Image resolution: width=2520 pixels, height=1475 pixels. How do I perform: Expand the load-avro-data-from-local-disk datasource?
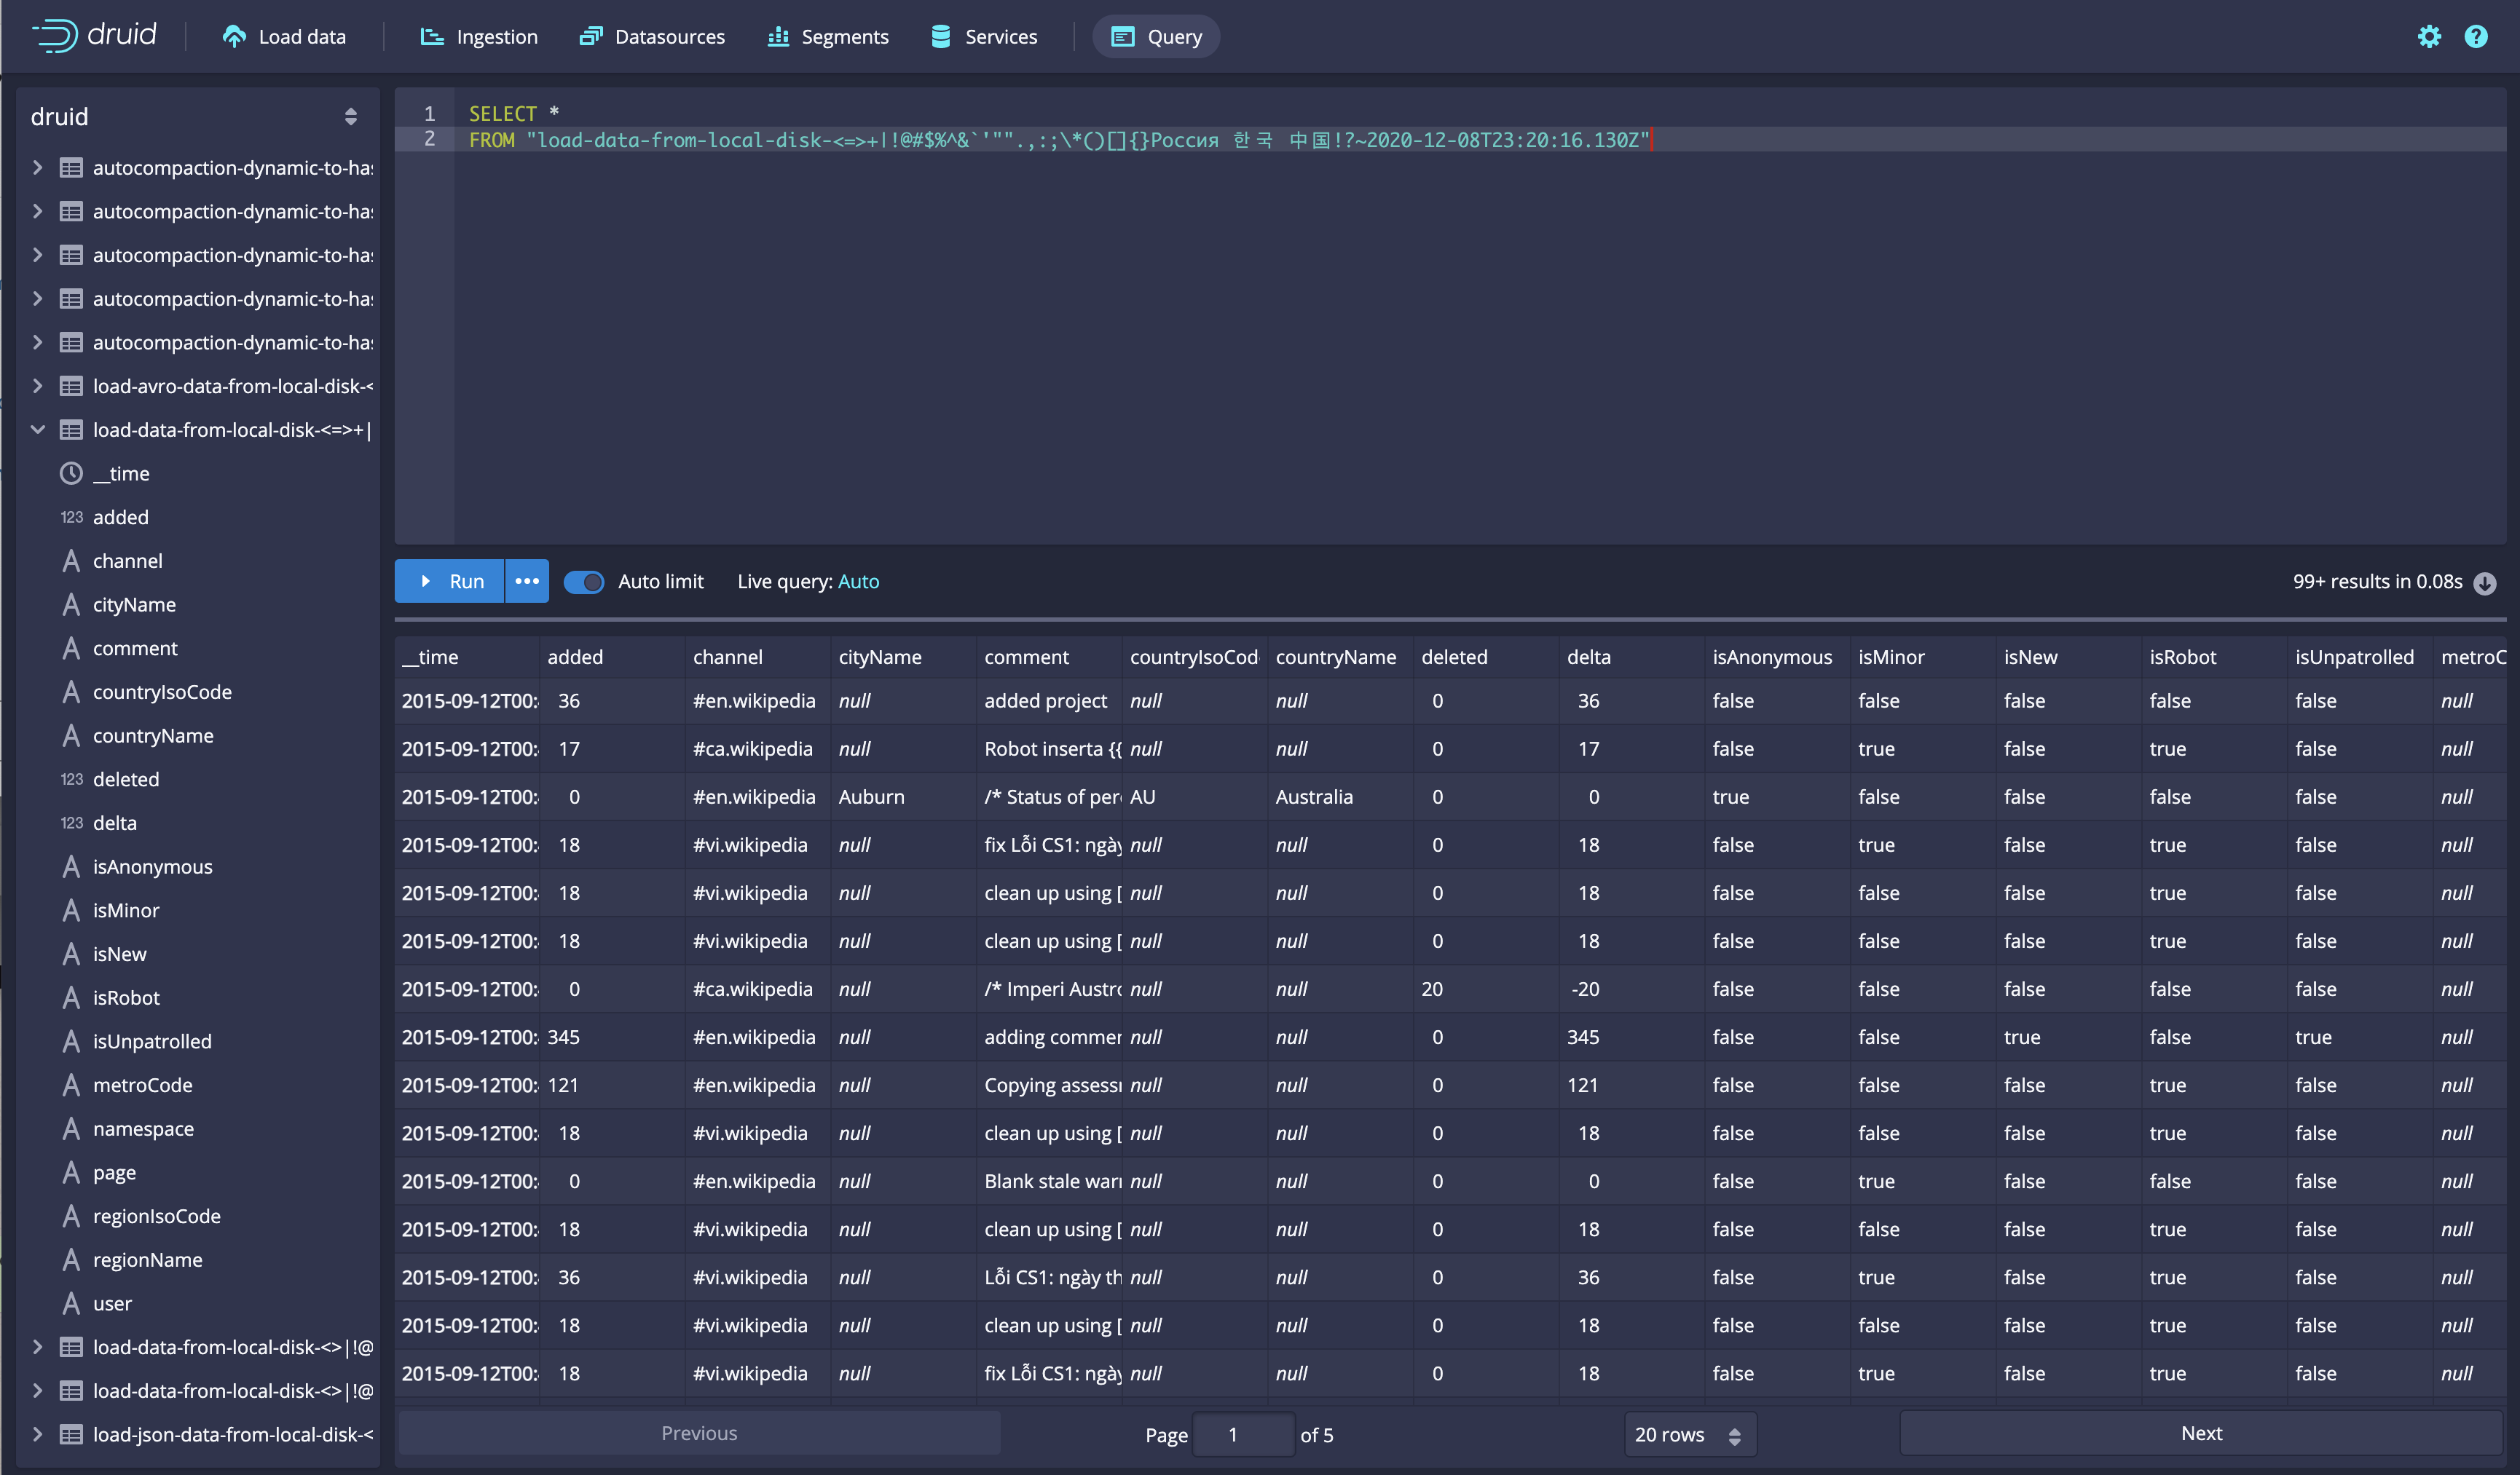[38, 386]
